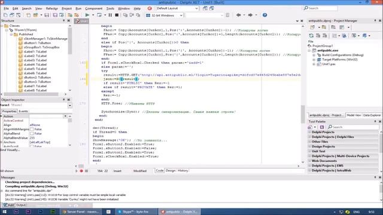Viewport: 383px width, 215px height.
Task: Open the Default Layout dropdown
Action: (197, 8)
